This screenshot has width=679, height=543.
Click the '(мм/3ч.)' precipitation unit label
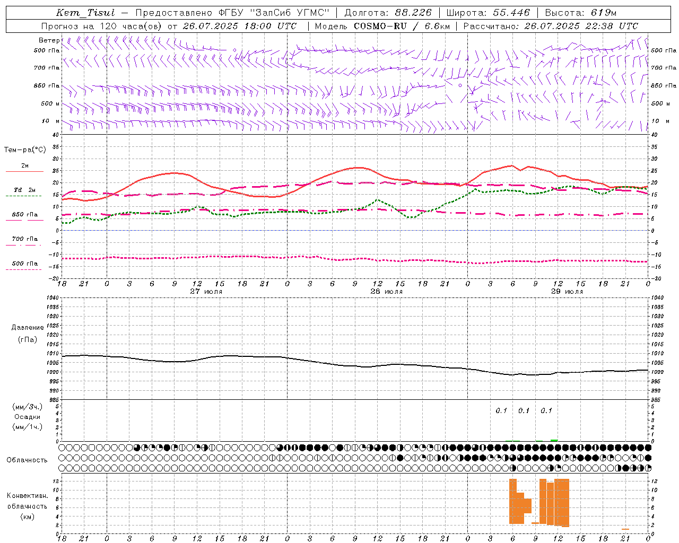(x=28, y=407)
